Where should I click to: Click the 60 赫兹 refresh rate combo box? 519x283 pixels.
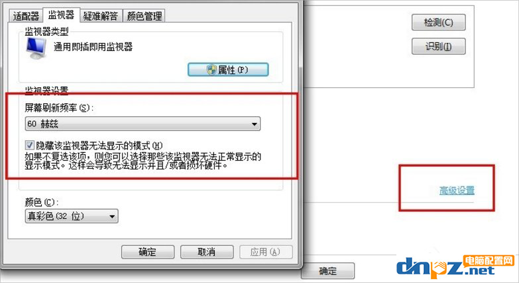(143, 124)
